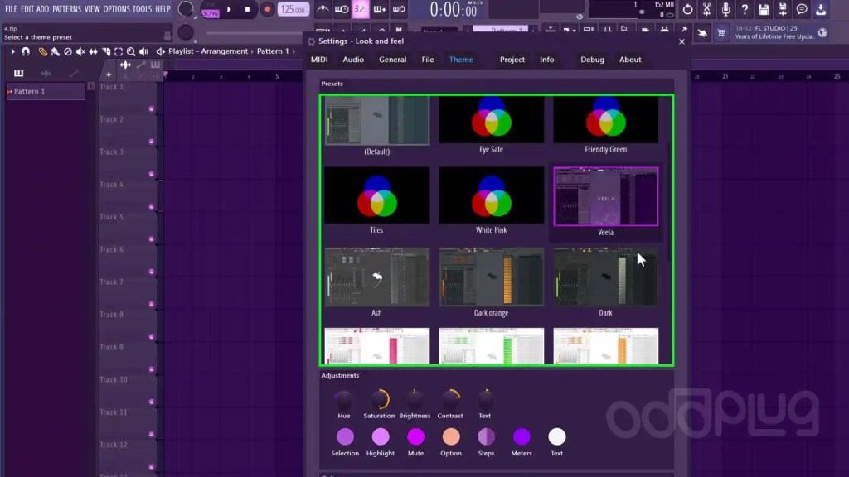849x477 pixels.
Task: Select the magnifier Zoom tool
Action: click(x=131, y=51)
